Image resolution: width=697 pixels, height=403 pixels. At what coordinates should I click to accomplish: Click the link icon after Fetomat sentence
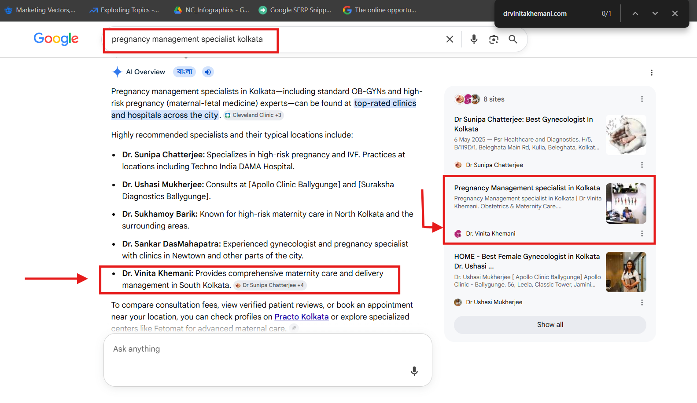[x=294, y=328]
